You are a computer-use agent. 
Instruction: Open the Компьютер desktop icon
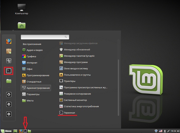click(x=22, y=9)
